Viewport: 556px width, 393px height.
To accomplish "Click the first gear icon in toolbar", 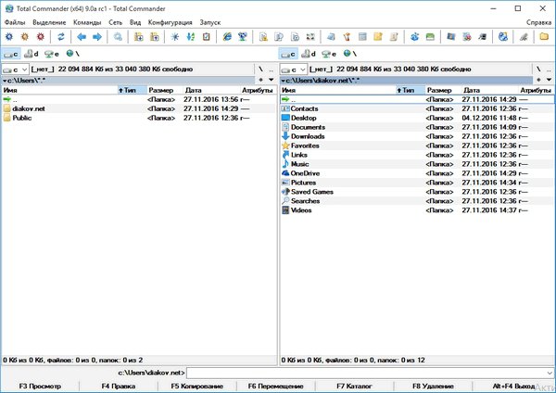I will (9, 37).
